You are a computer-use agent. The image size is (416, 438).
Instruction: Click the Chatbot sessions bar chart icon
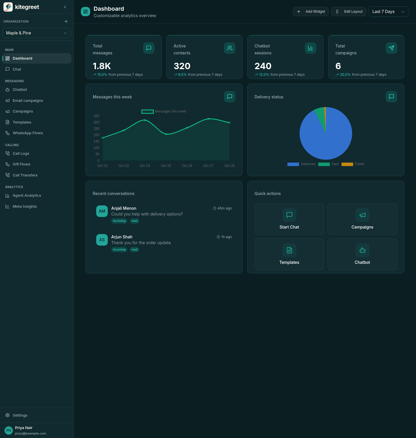[311, 48]
